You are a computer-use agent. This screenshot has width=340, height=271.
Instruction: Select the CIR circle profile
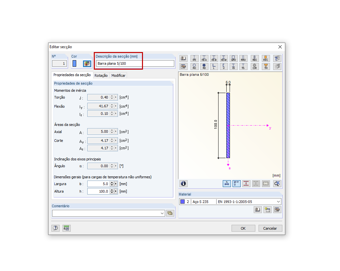[x=255, y=66]
